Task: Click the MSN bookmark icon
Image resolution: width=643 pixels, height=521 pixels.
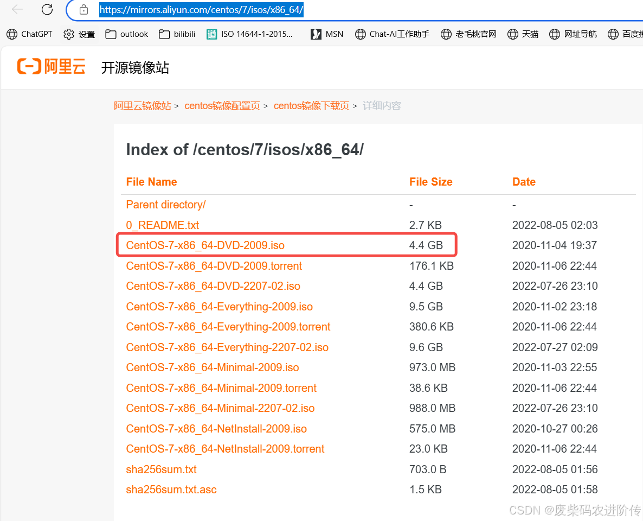Action: point(316,34)
